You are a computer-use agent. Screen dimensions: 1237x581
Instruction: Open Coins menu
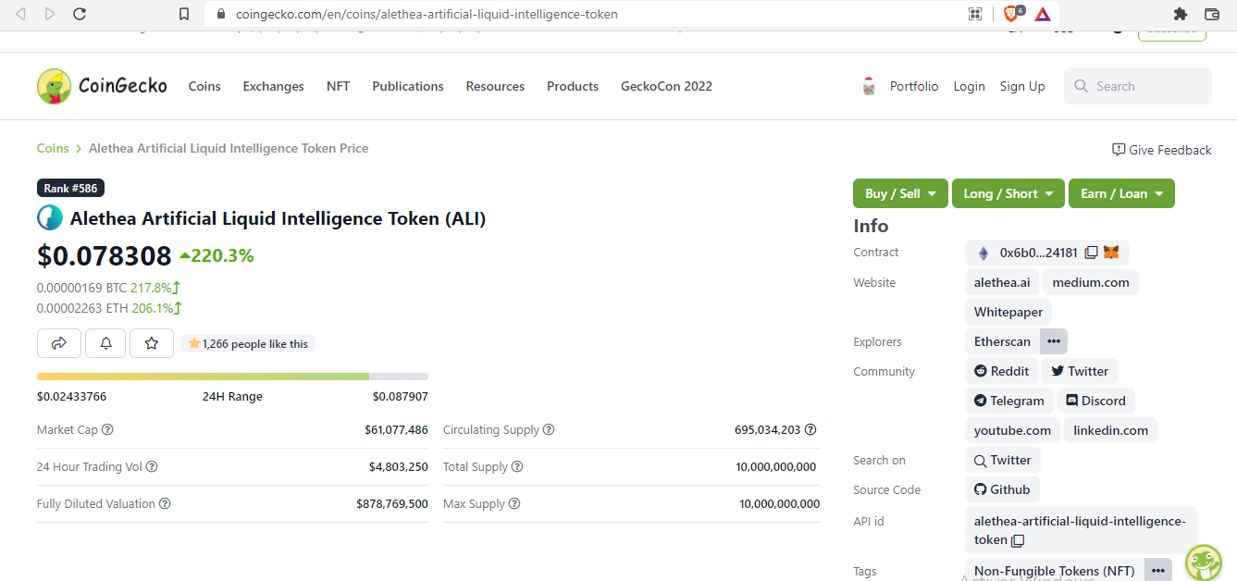pyautogui.click(x=204, y=86)
